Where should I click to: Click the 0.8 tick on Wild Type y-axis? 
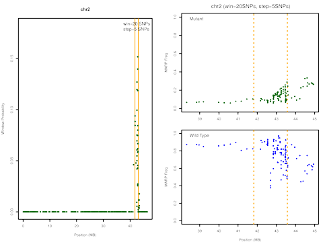point(175,151)
